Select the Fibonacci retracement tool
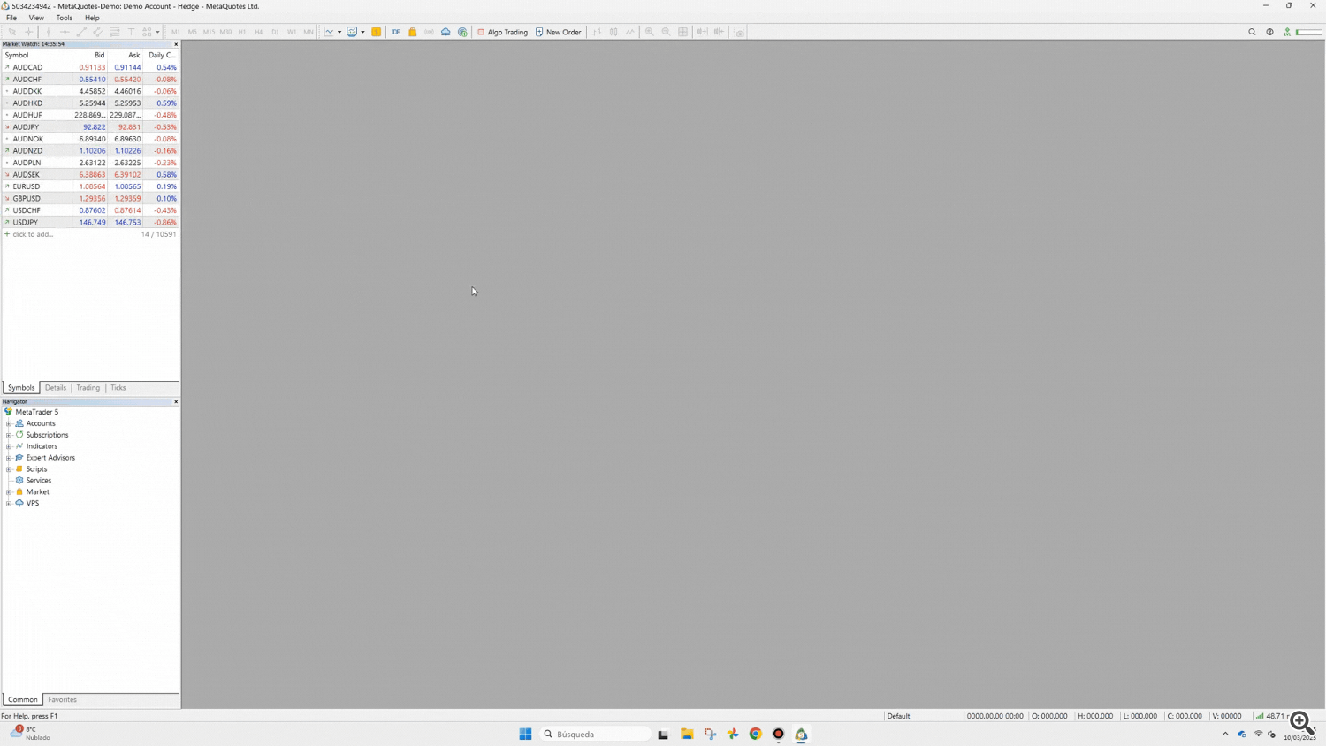Screen dimensions: 1326x746 (x=115, y=32)
